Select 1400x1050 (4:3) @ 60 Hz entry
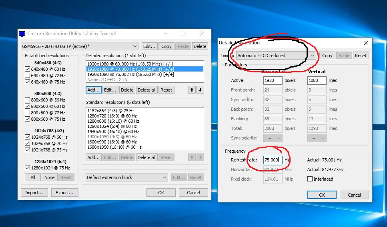This screenshot has height=227, width=387. (144, 137)
